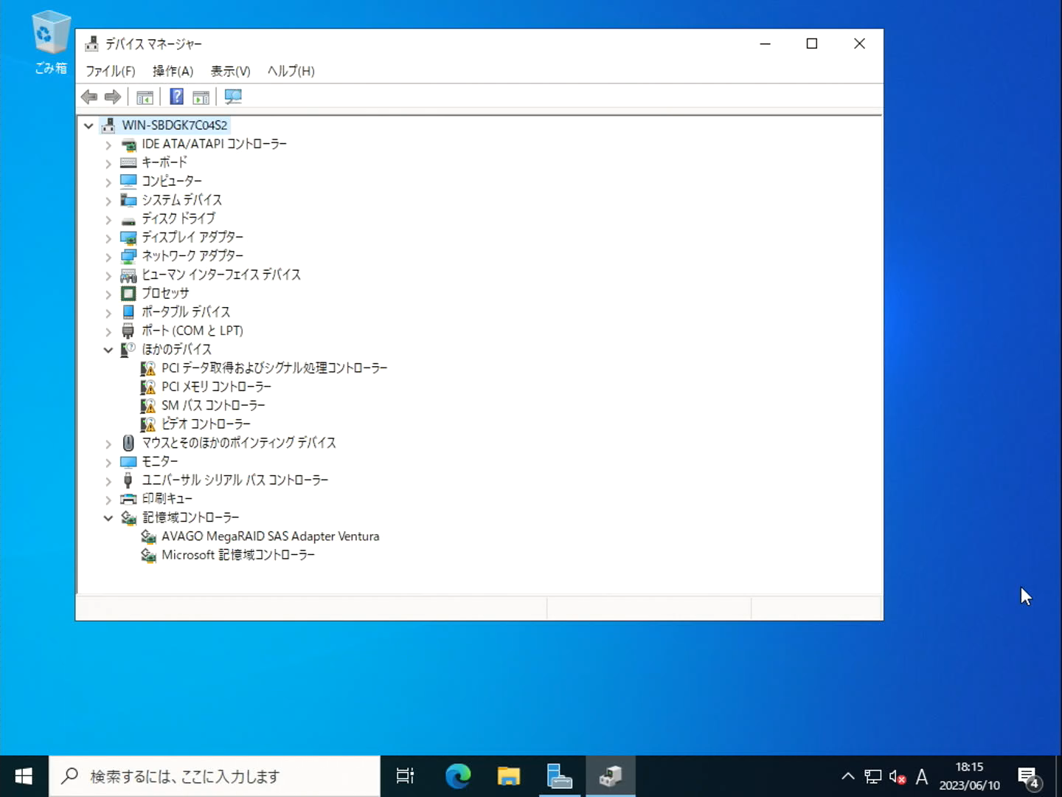1062x797 pixels.
Task: Open Microsoft Edge from the taskbar
Action: tap(458, 776)
